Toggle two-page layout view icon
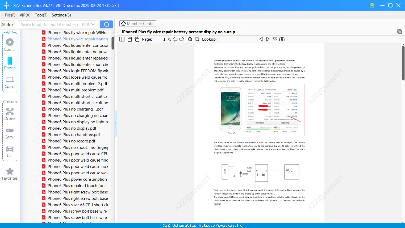The width and height of the screenshot is (405, 228). (122, 39)
